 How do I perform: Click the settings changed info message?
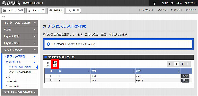point(75,44)
